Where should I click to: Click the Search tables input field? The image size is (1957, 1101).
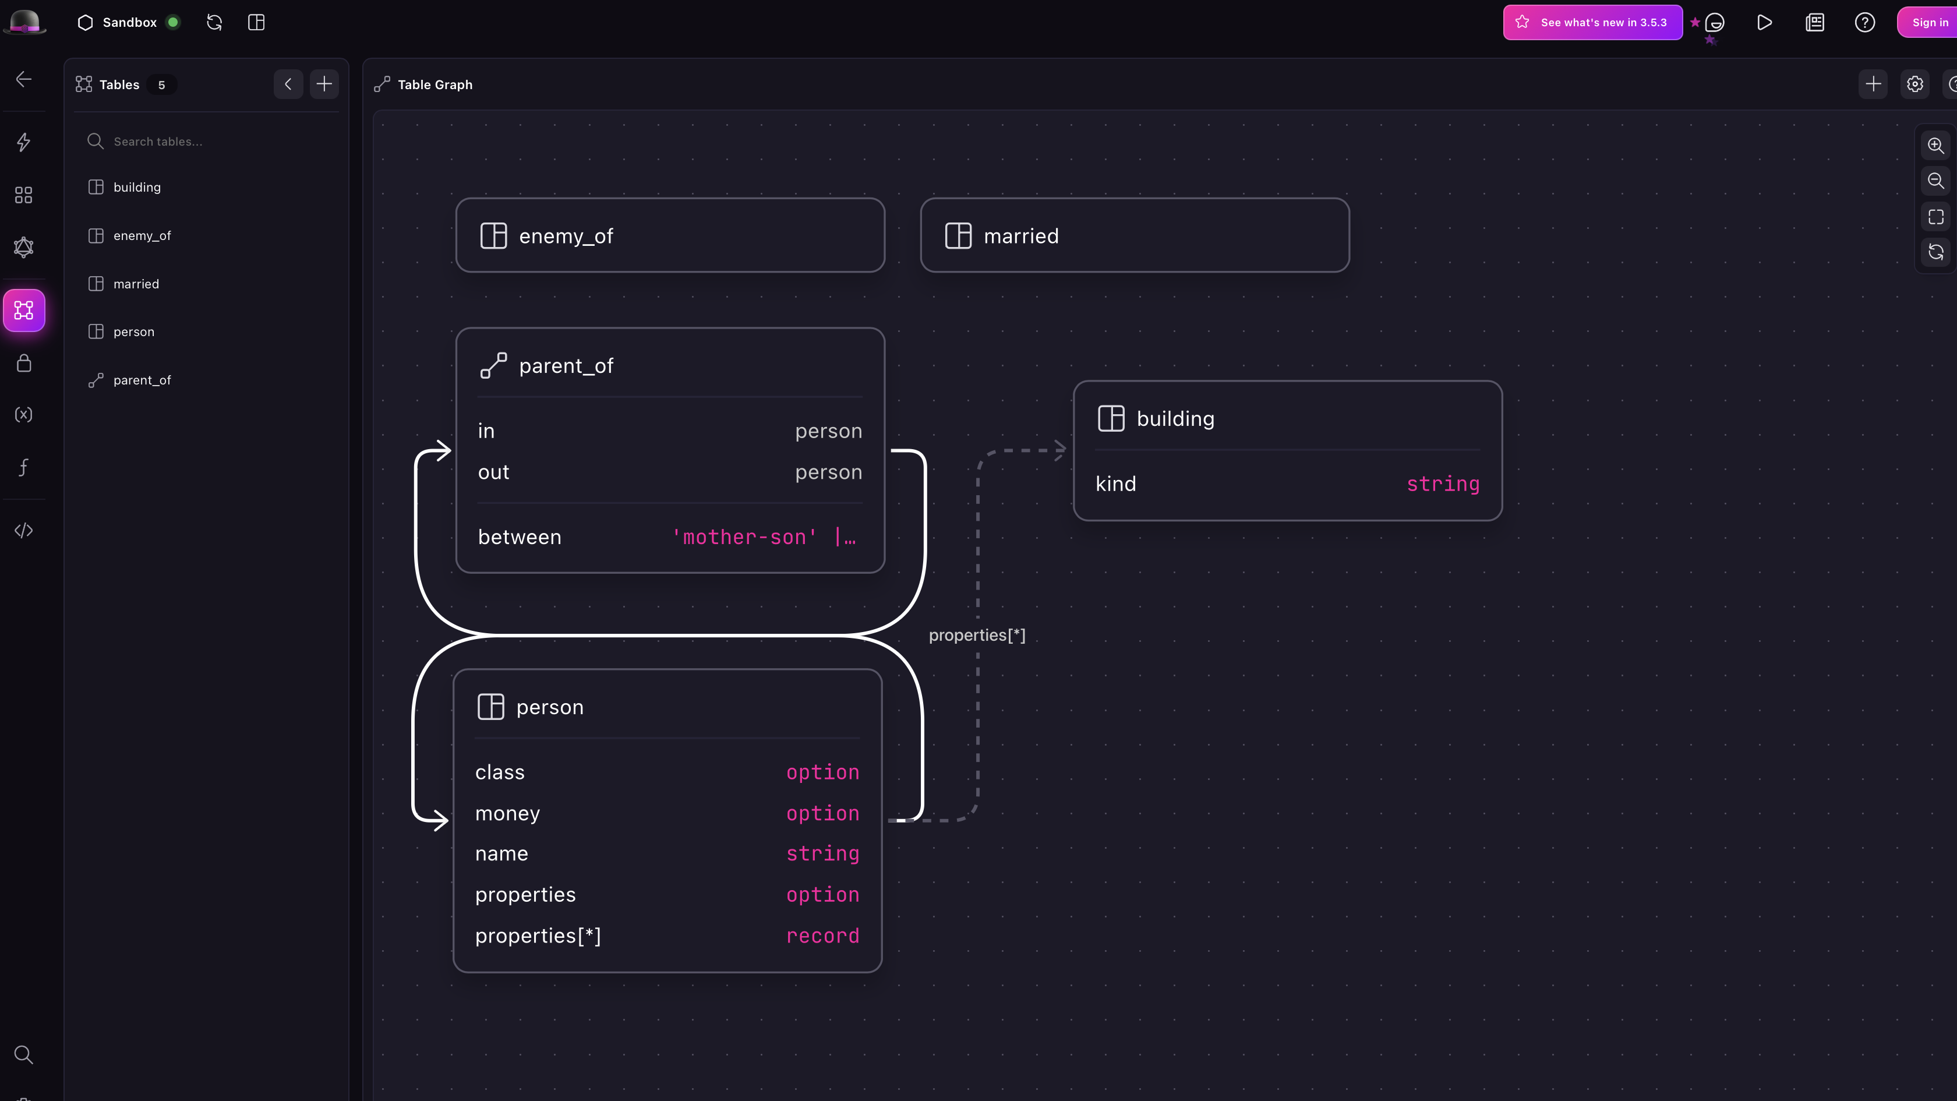[x=205, y=142]
